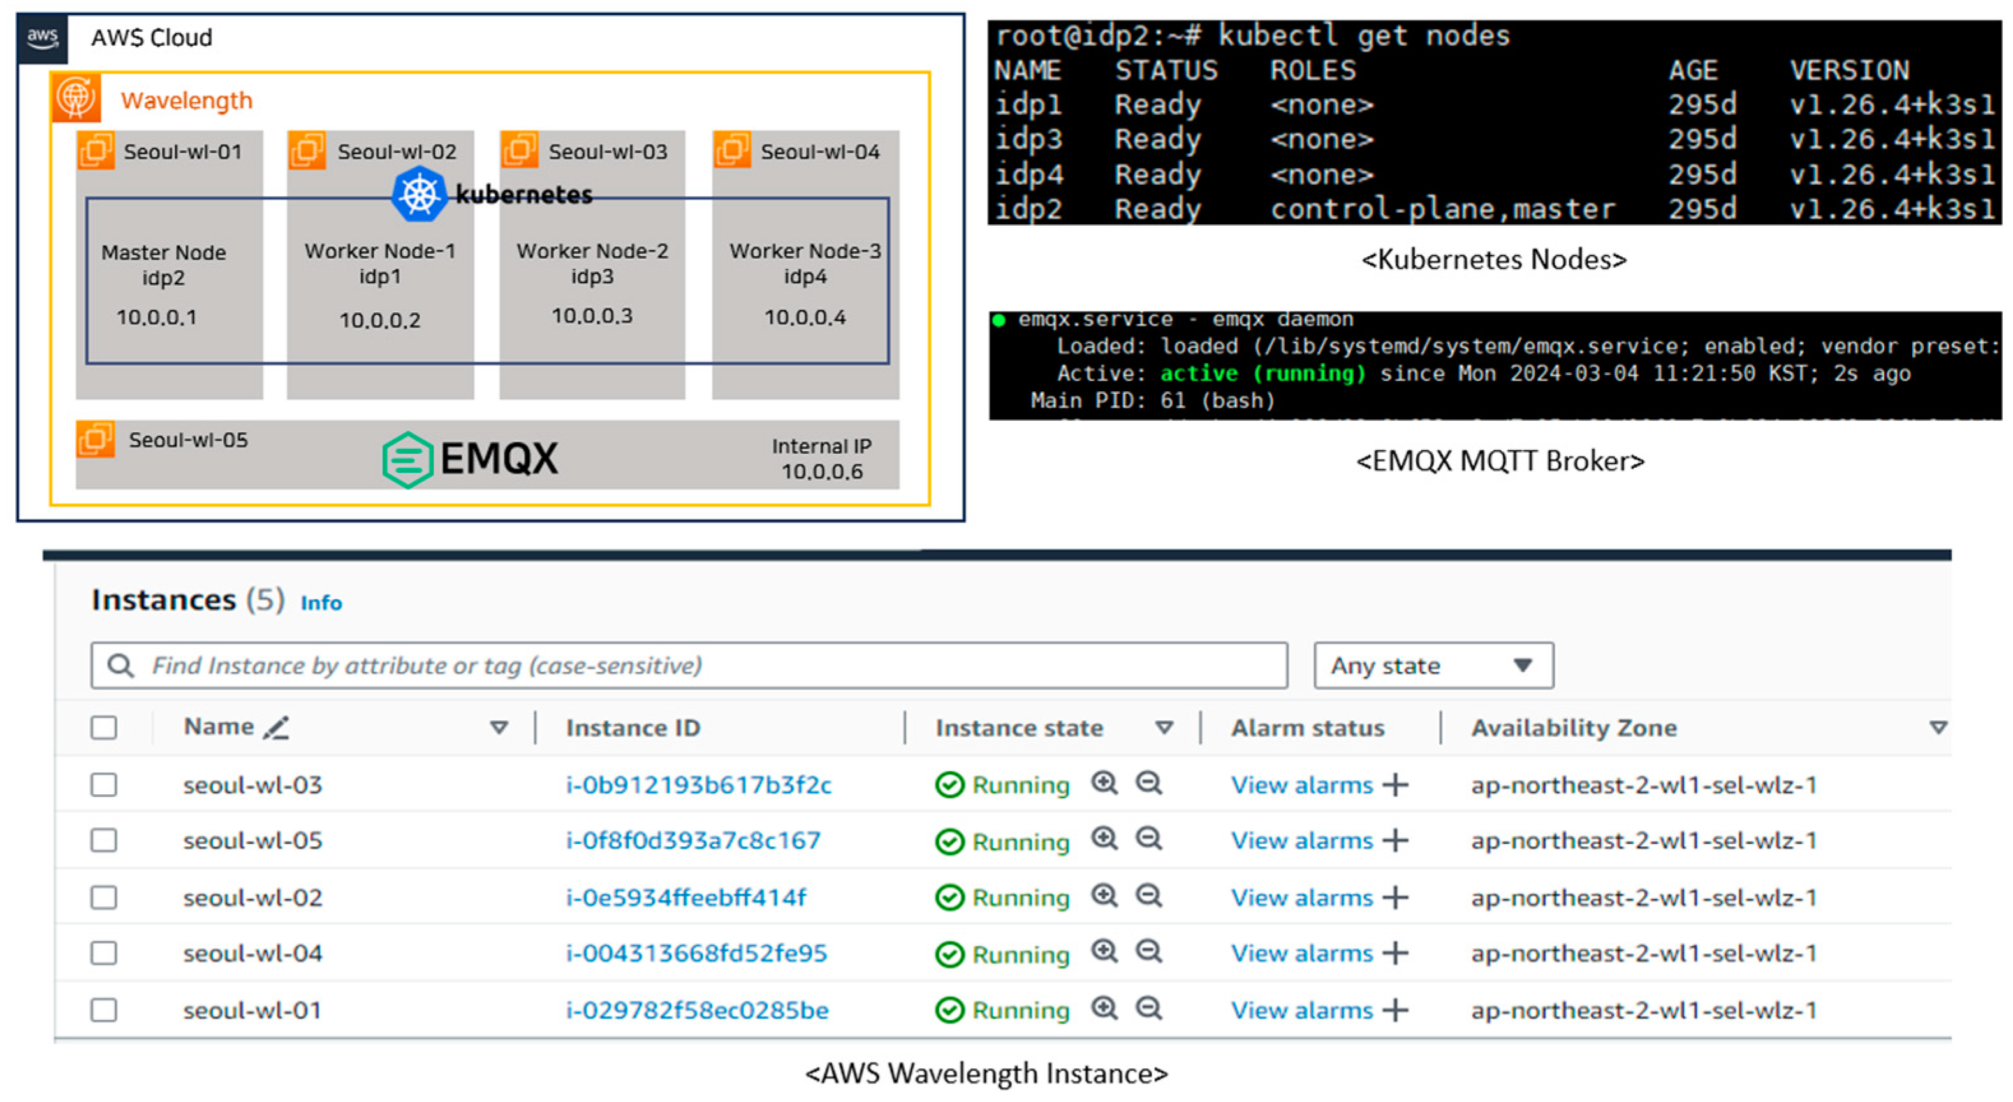2013x1102 pixels.
Task: Expand the Instance state column filter arrow
Action: [1164, 727]
